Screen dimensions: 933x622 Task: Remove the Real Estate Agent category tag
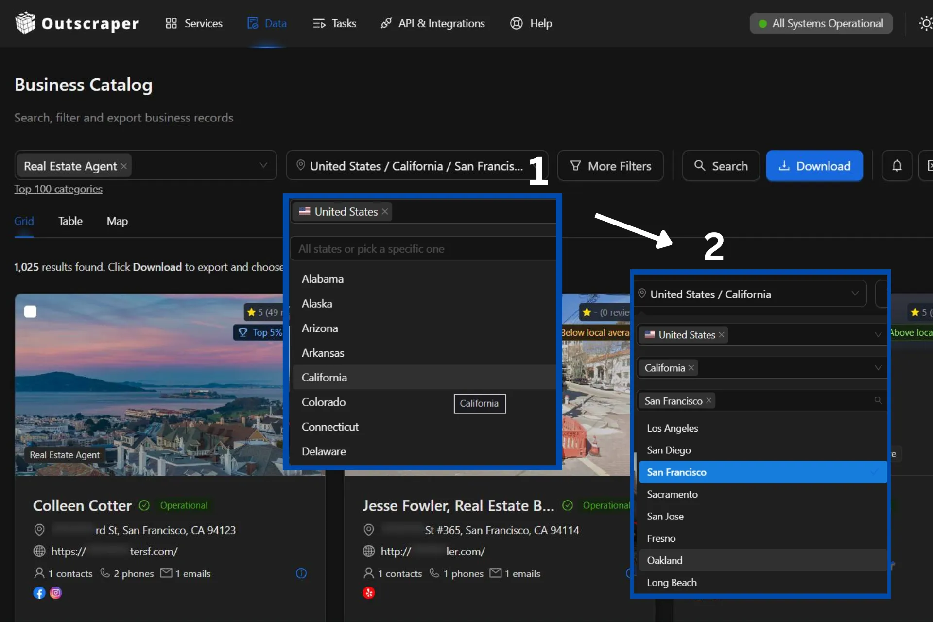[124, 166]
